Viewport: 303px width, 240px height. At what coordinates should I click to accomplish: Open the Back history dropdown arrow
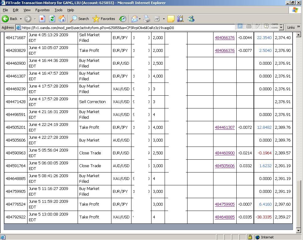[21, 19]
